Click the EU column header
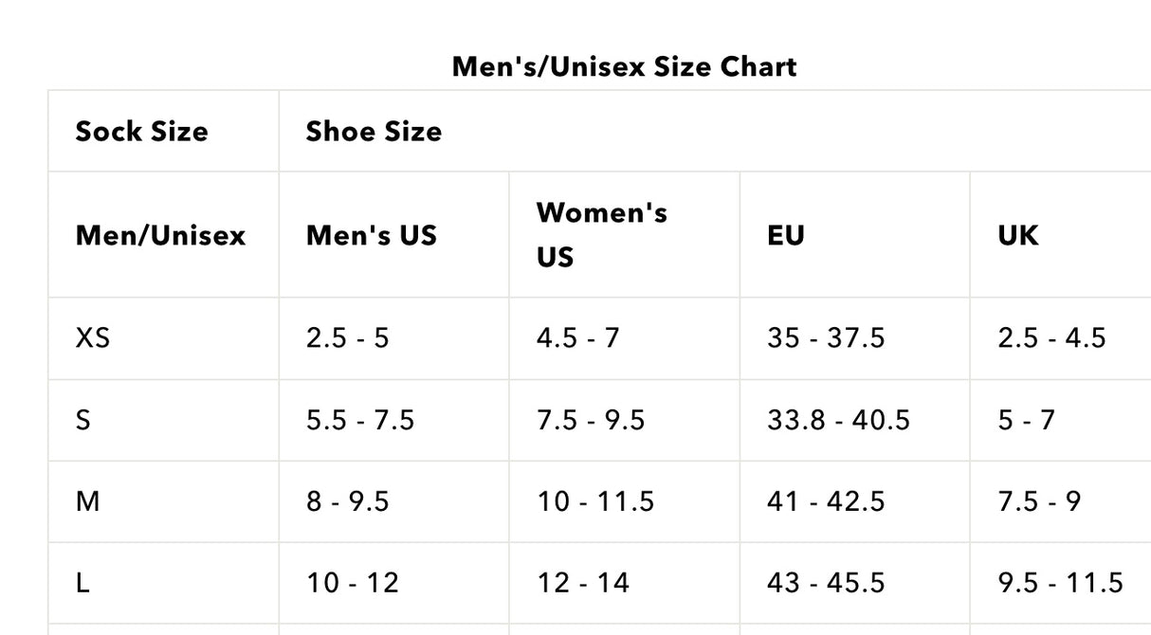 pyautogui.click(x=786, y=235)
